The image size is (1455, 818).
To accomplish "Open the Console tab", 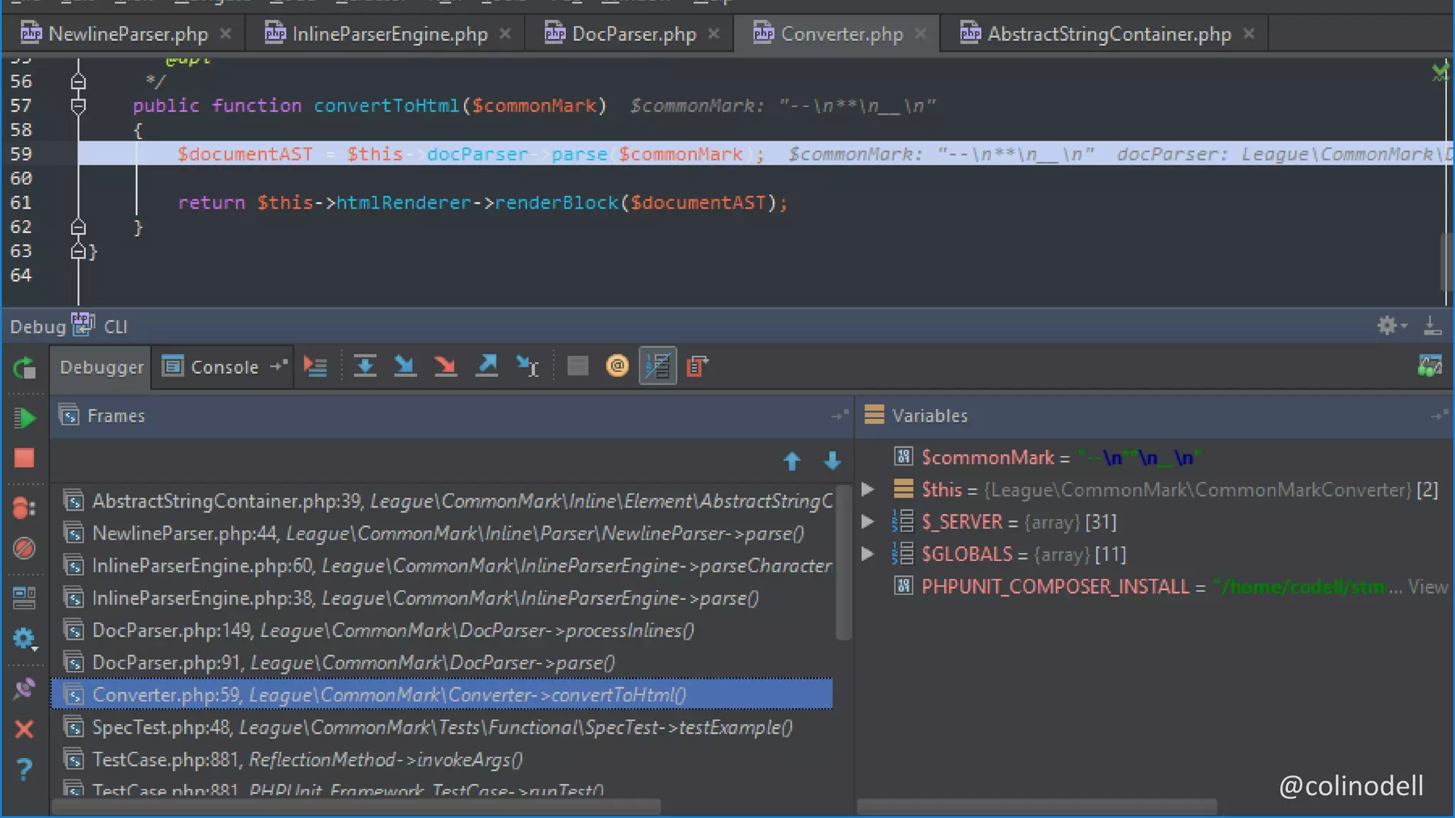I will [x=223, y=367].
